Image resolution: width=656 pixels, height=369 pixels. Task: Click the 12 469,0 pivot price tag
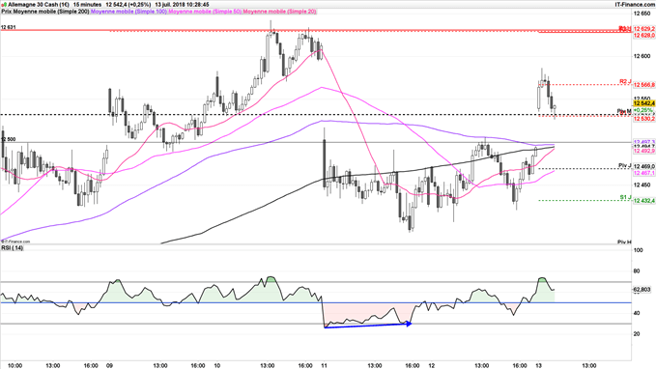coord(643,166)
